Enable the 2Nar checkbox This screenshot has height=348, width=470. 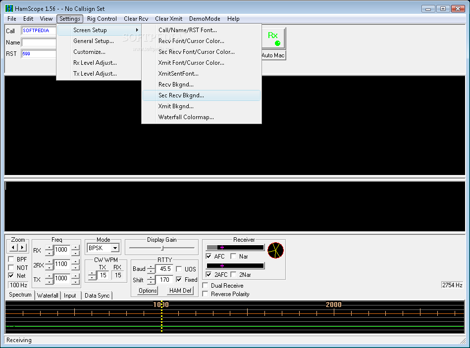pyautogui.click(x=233, y=274)
